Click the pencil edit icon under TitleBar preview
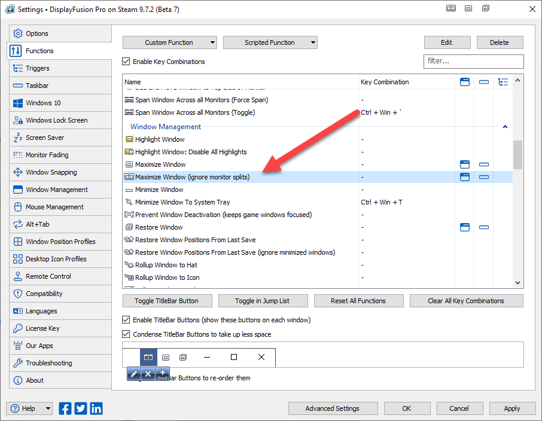Image resolution: width=542 pixels, height=421 pixels. point(134,374)
